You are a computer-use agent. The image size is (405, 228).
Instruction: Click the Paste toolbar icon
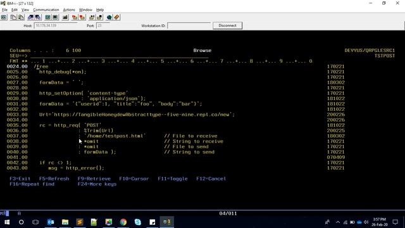(x=21, y=17)
